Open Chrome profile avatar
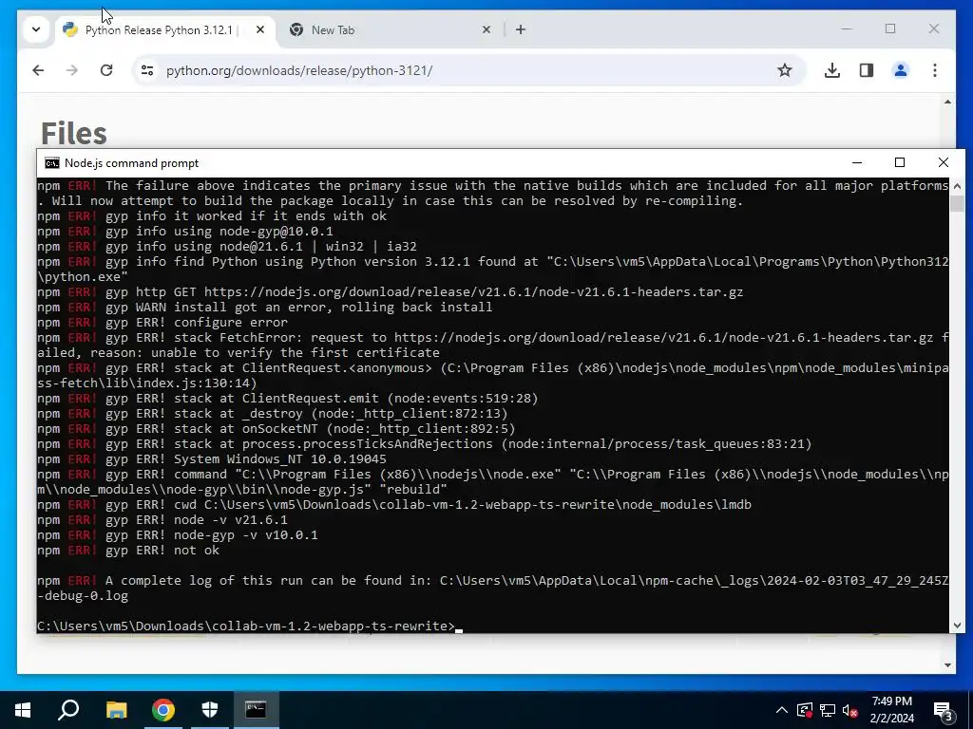The image size is (973, 729). (x=901, y=70)
